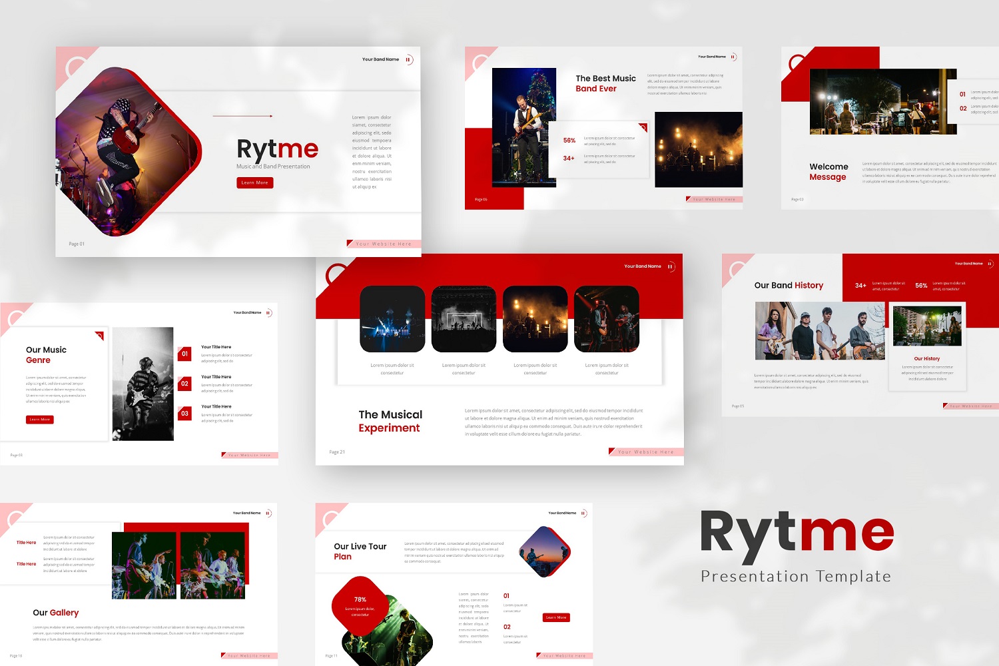
Task: Click the Music and Band Presentation subtitle
Action: coord(273,166)
